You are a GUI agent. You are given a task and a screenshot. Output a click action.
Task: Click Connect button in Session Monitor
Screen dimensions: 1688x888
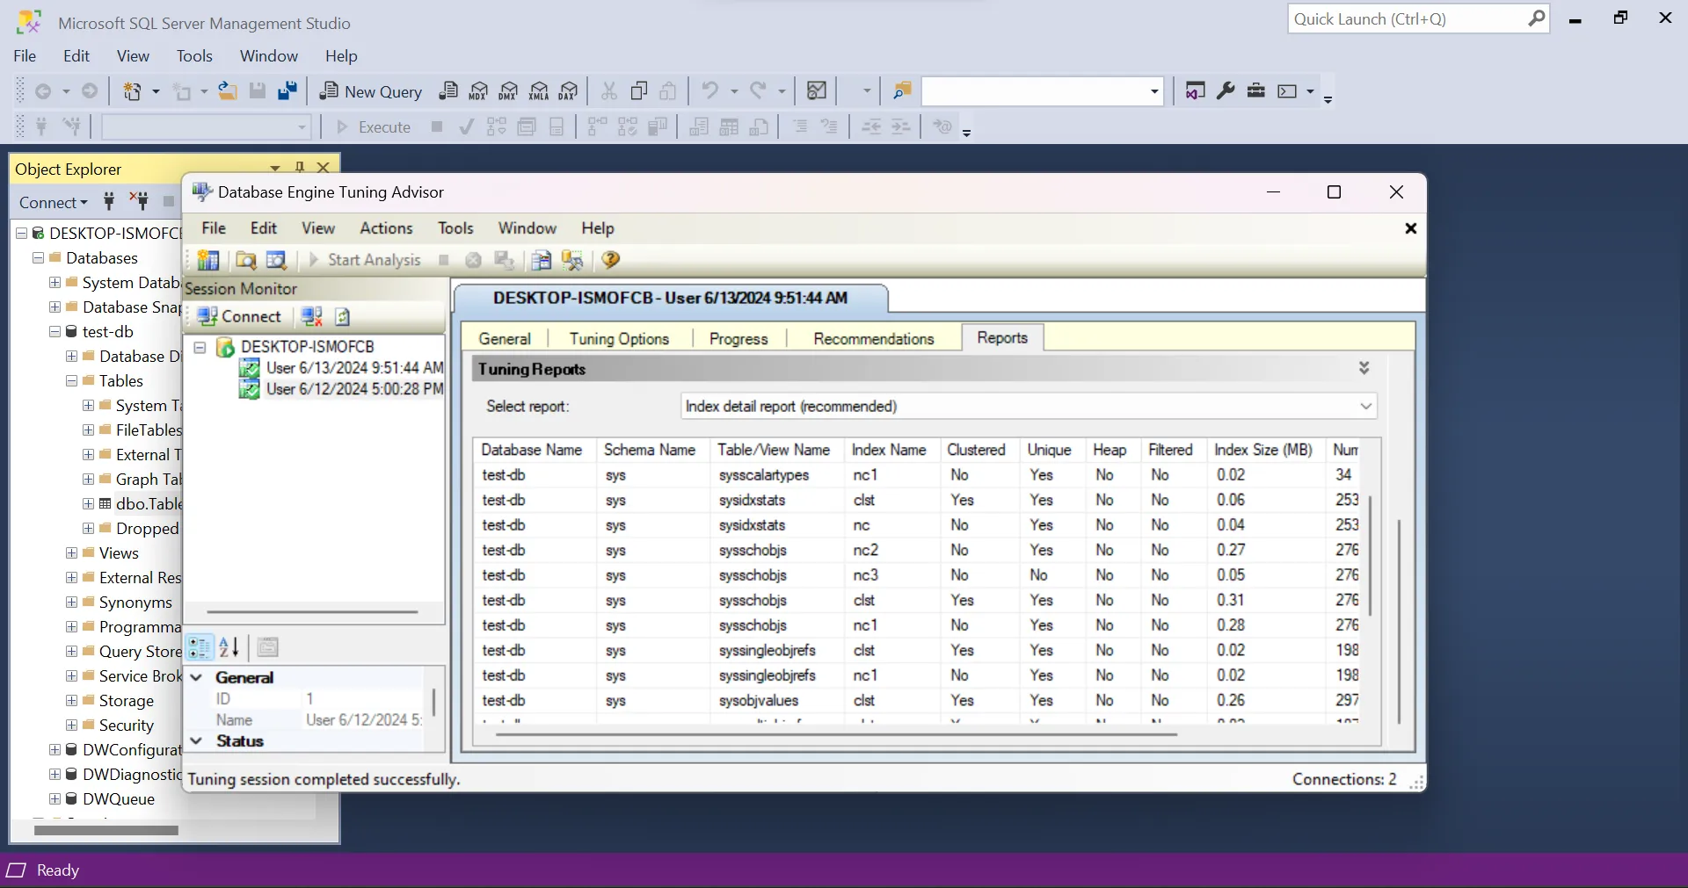(x=239, y=316)
